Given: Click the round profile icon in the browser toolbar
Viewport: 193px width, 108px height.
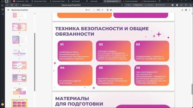Looking at the screenshot, I should 172,5.
